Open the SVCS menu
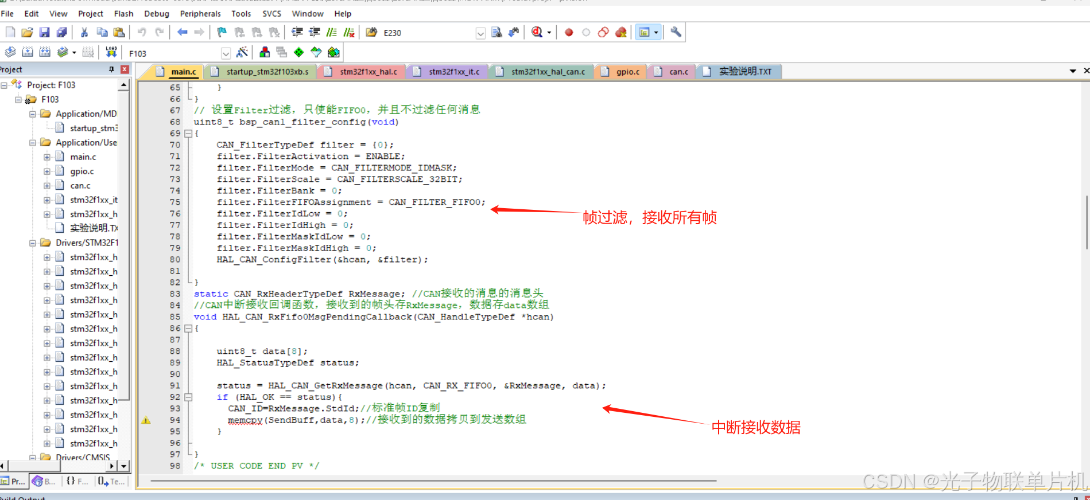This screenshot has height=500, width=1090. [271, 13]
